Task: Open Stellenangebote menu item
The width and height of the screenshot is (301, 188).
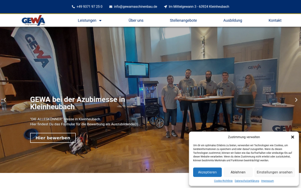Action: 183,21
